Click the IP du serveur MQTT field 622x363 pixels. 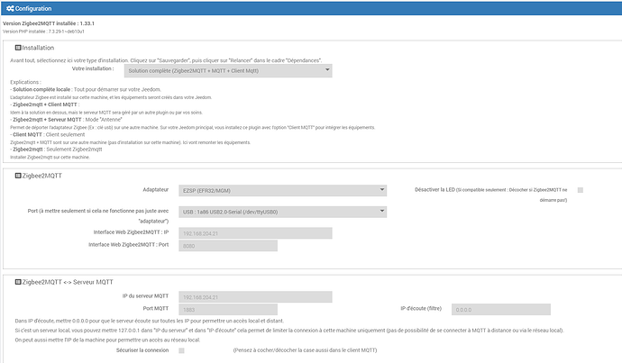[x=255, y=297]
